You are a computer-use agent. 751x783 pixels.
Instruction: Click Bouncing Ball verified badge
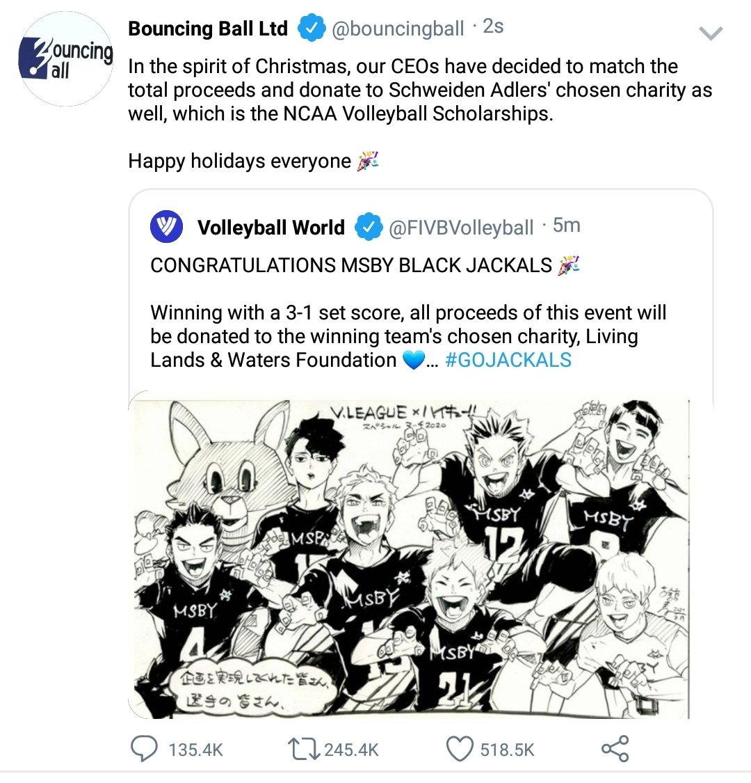[x=312, y=29]
